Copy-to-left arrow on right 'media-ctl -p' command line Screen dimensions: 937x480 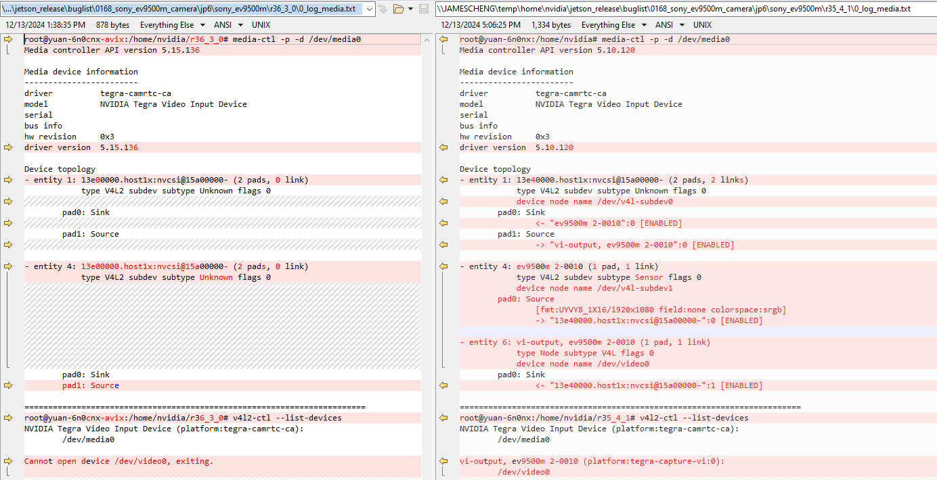click(443, 39)
